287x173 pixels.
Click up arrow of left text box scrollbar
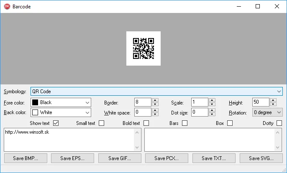(137, 132)
